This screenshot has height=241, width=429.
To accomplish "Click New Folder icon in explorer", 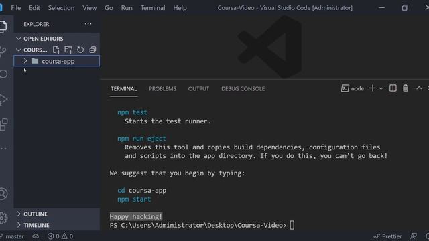I will click(68, 50).
